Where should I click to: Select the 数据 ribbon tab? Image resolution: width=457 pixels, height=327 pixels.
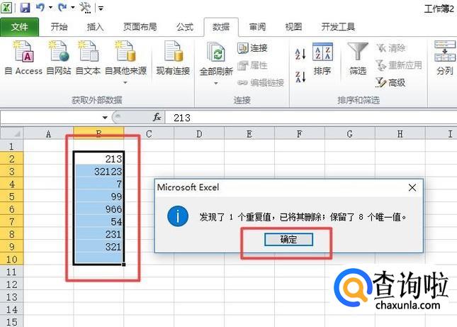click(x=221, y=27)
